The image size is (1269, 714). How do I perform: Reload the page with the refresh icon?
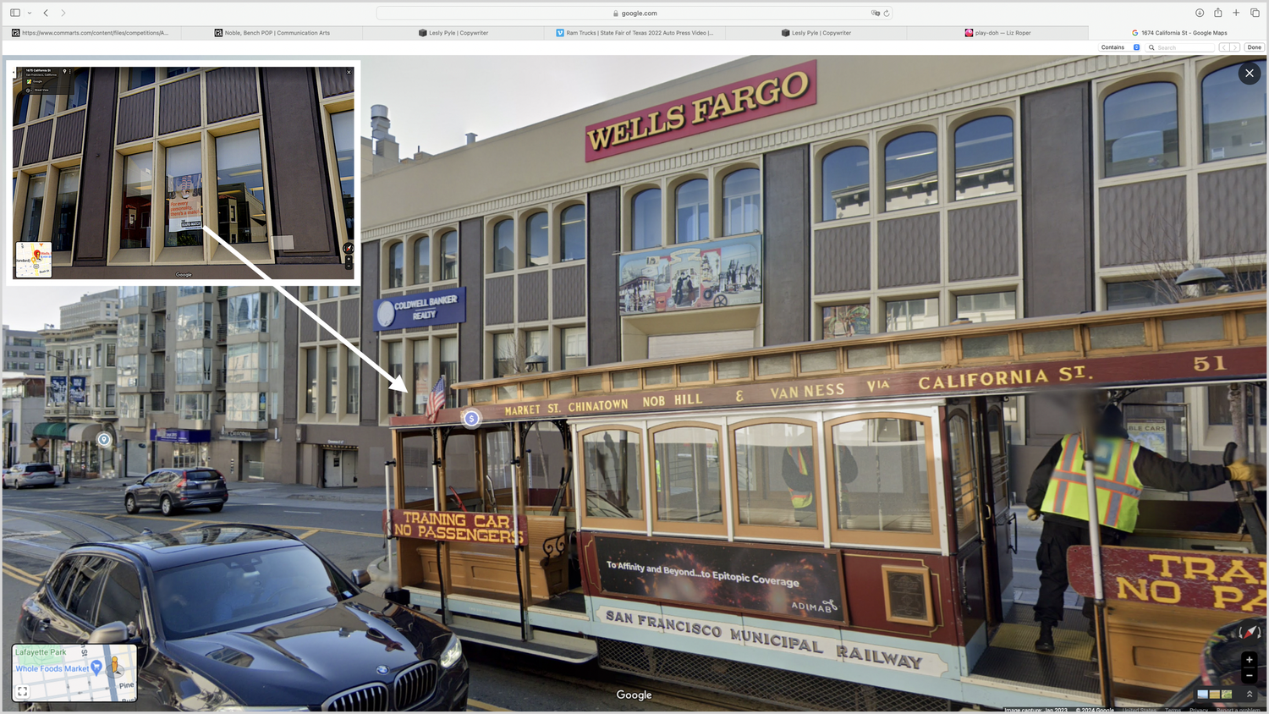pyautogui.click(x=887, y=13)
